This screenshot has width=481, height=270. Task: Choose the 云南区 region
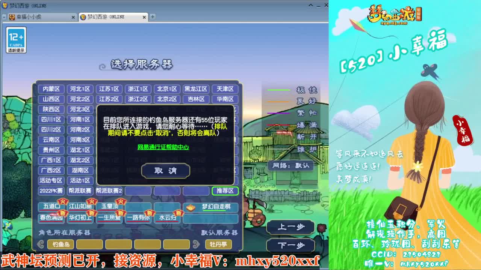point(51,139)
